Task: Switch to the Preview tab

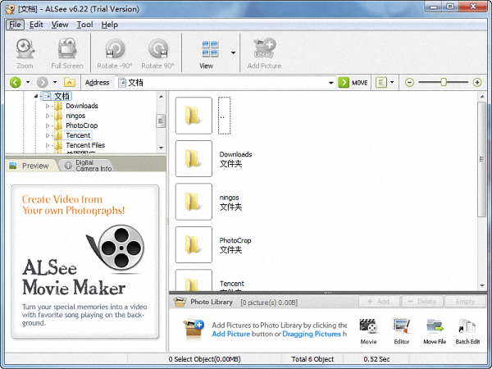Action: [30, 166]
